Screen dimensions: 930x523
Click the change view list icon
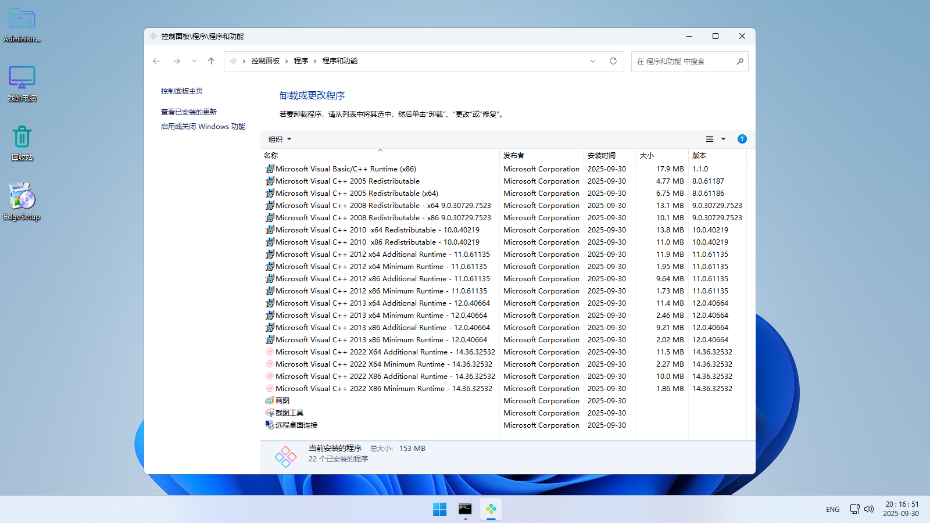click(x=710, y=139)
